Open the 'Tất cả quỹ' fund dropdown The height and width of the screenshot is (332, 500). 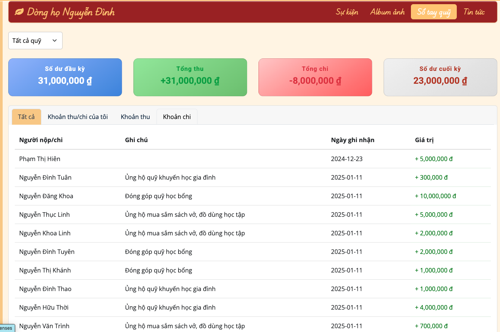pyautogui.click(x=35, y=41)
